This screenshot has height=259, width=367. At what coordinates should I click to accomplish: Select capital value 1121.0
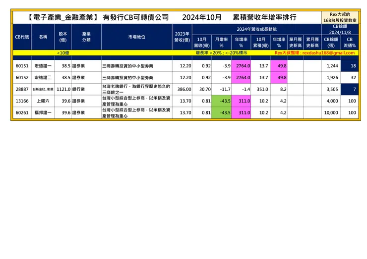coord(63,89)
